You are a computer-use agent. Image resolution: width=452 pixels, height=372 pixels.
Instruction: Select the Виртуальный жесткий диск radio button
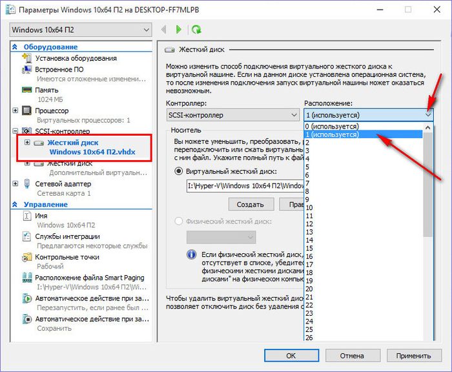(179, 171)
